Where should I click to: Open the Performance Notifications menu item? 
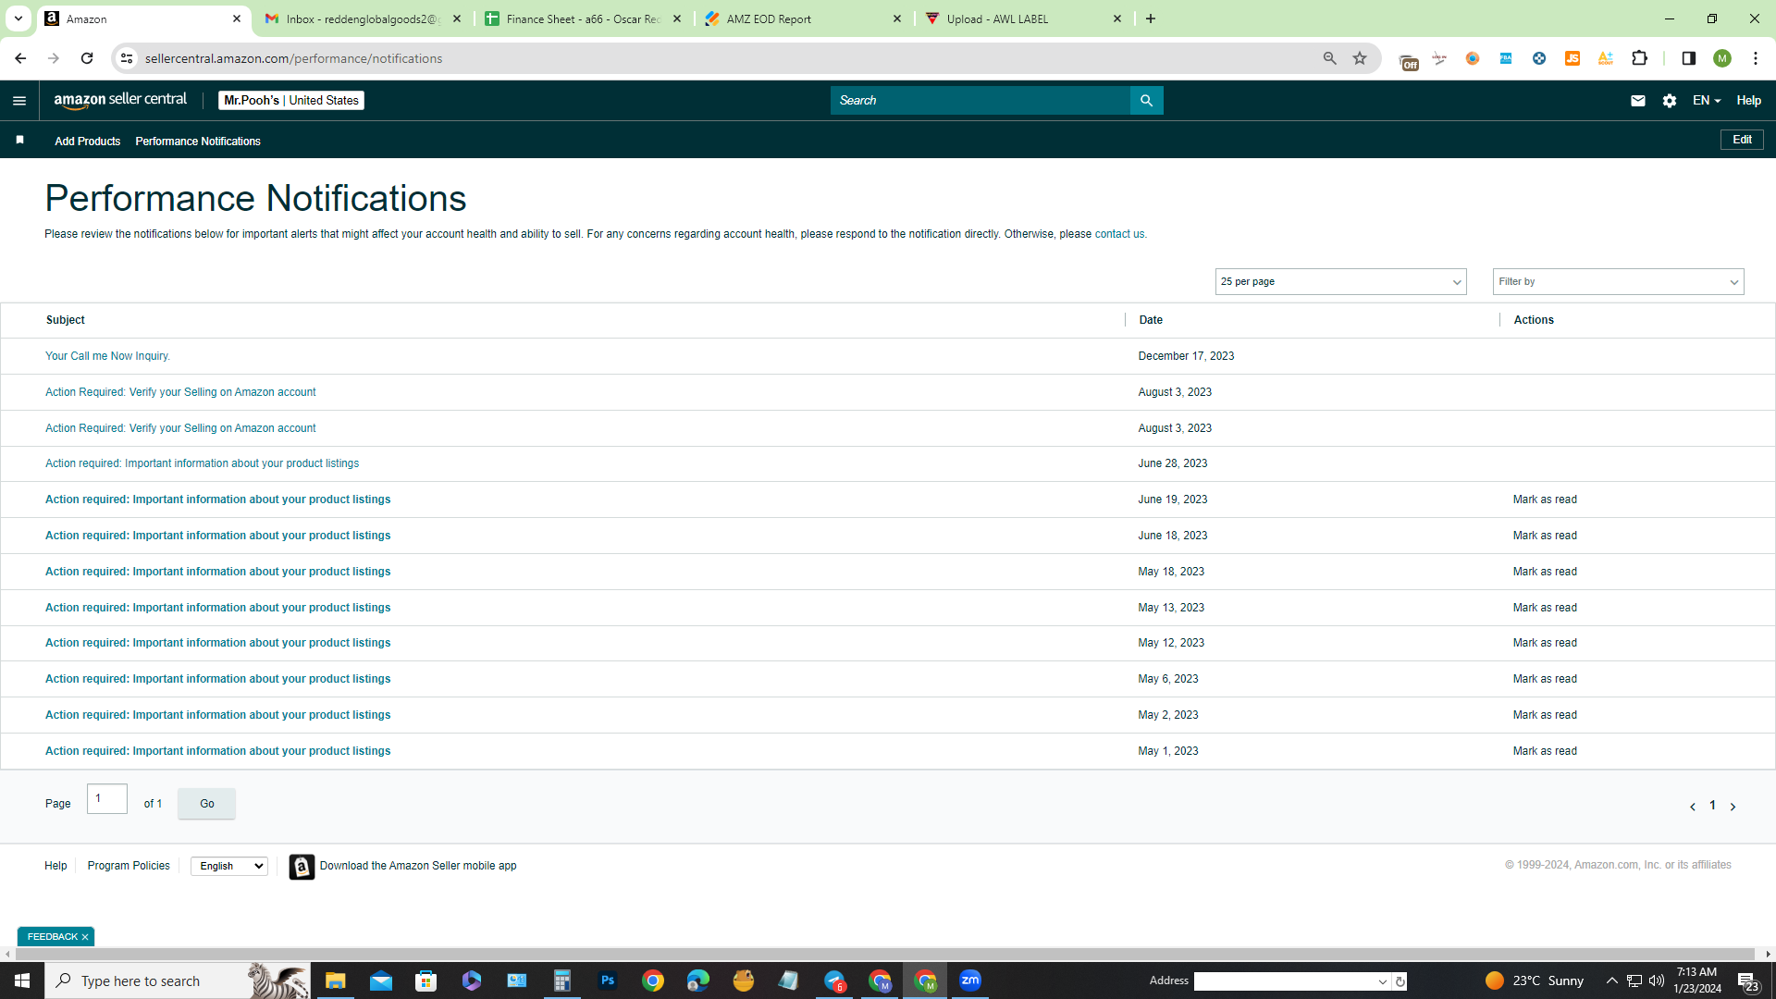click(198, 142)
